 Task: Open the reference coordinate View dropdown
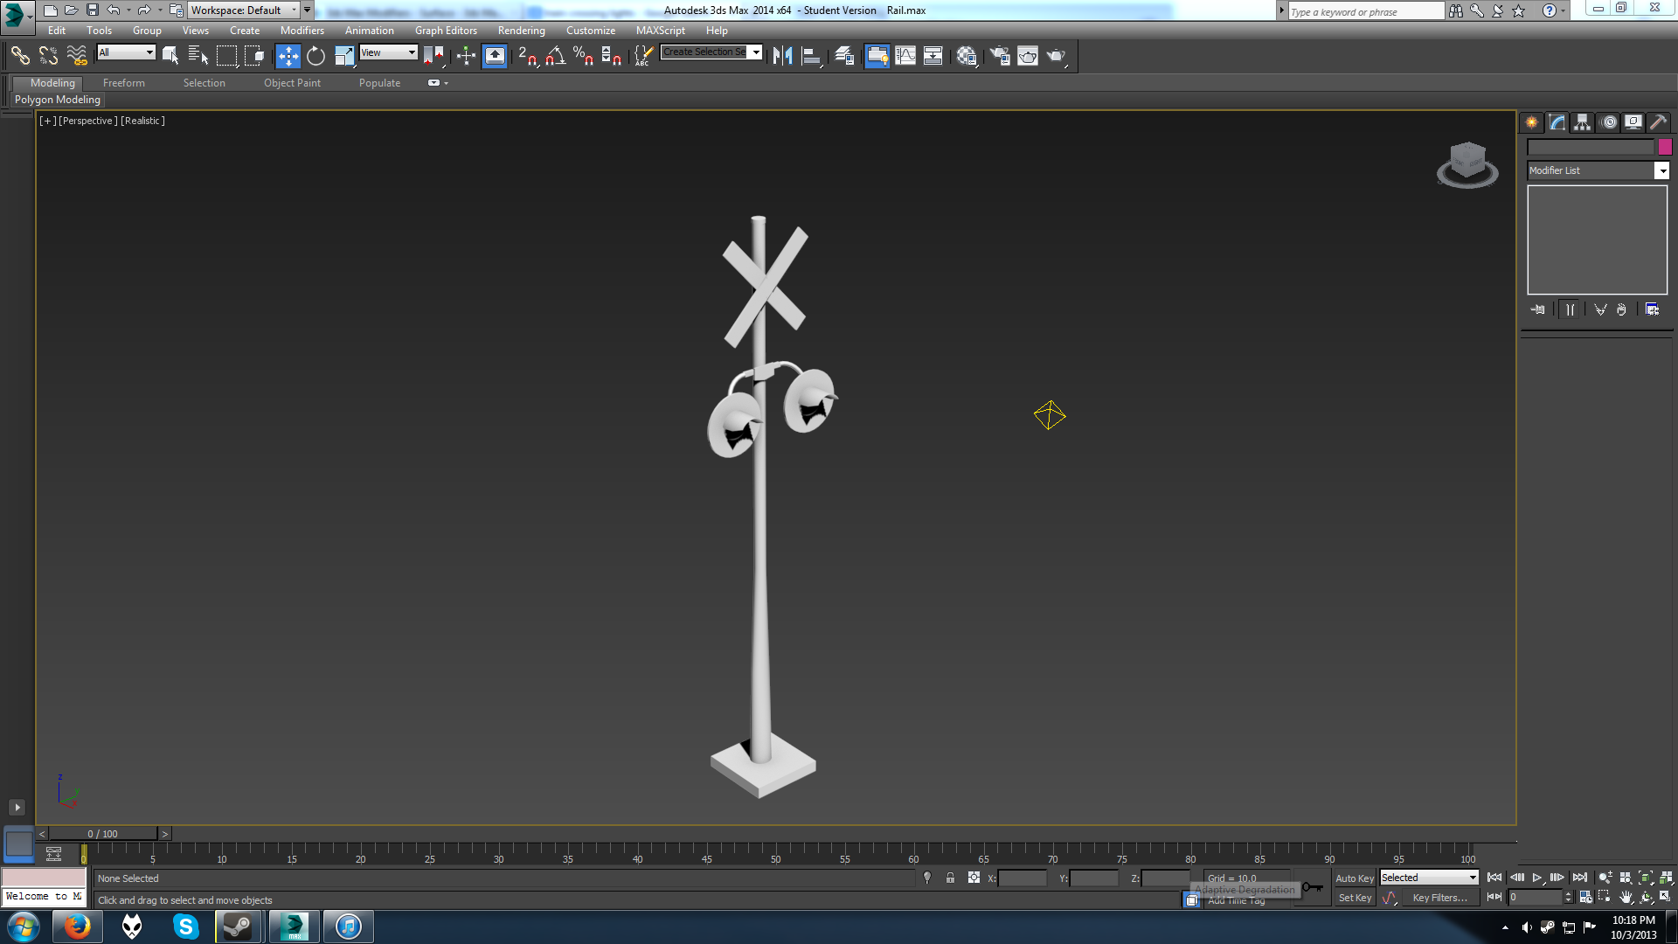click(x=389, y=52)
